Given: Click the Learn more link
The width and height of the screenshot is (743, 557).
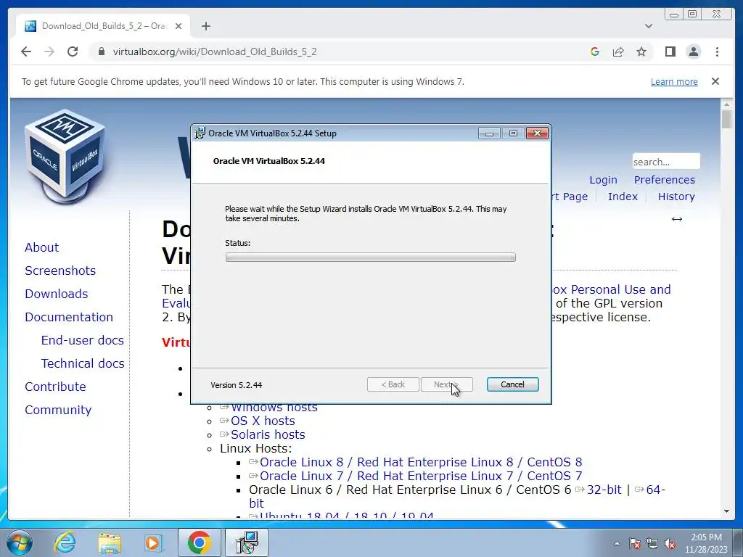Looking at the screenshot, I should click(674, 81).
